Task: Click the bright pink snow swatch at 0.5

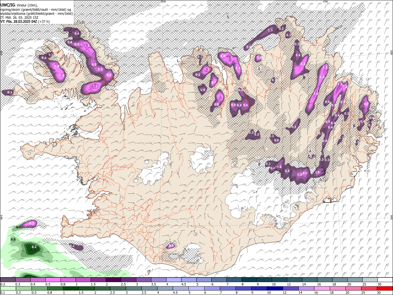Action: click(53, 280)
